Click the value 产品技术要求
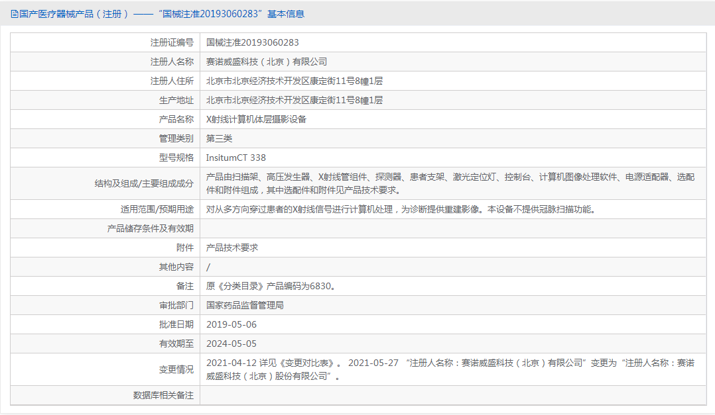Image resolution: width=715 pixels, height=415 pixels. (x=232, y=248)
